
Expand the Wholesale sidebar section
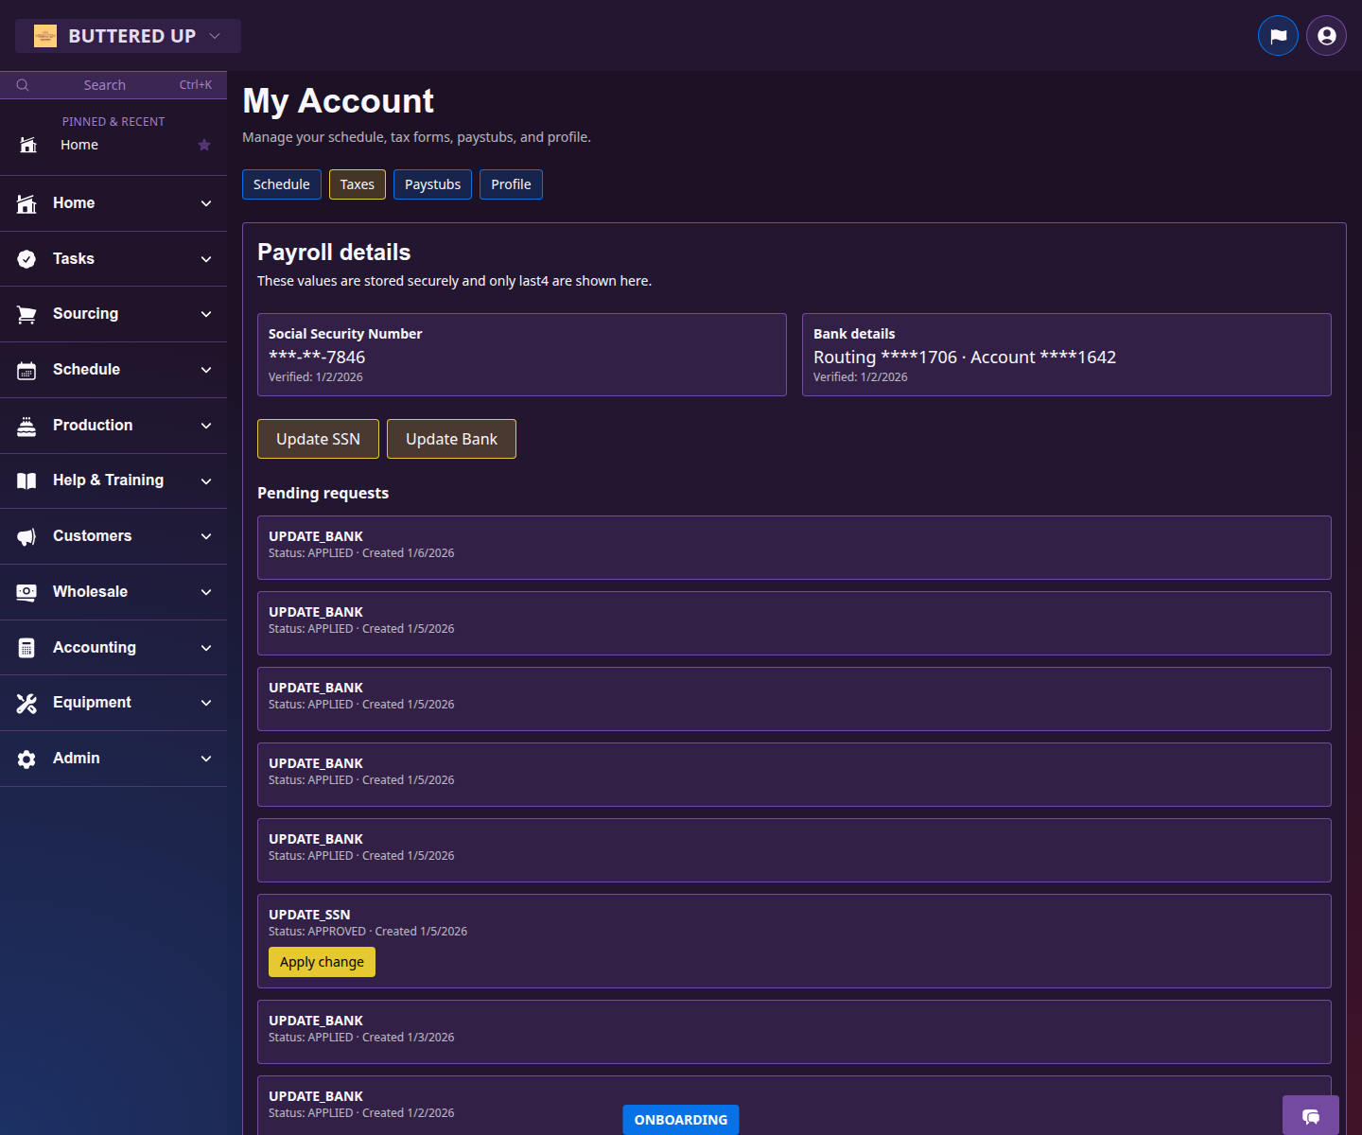[113, 591]
